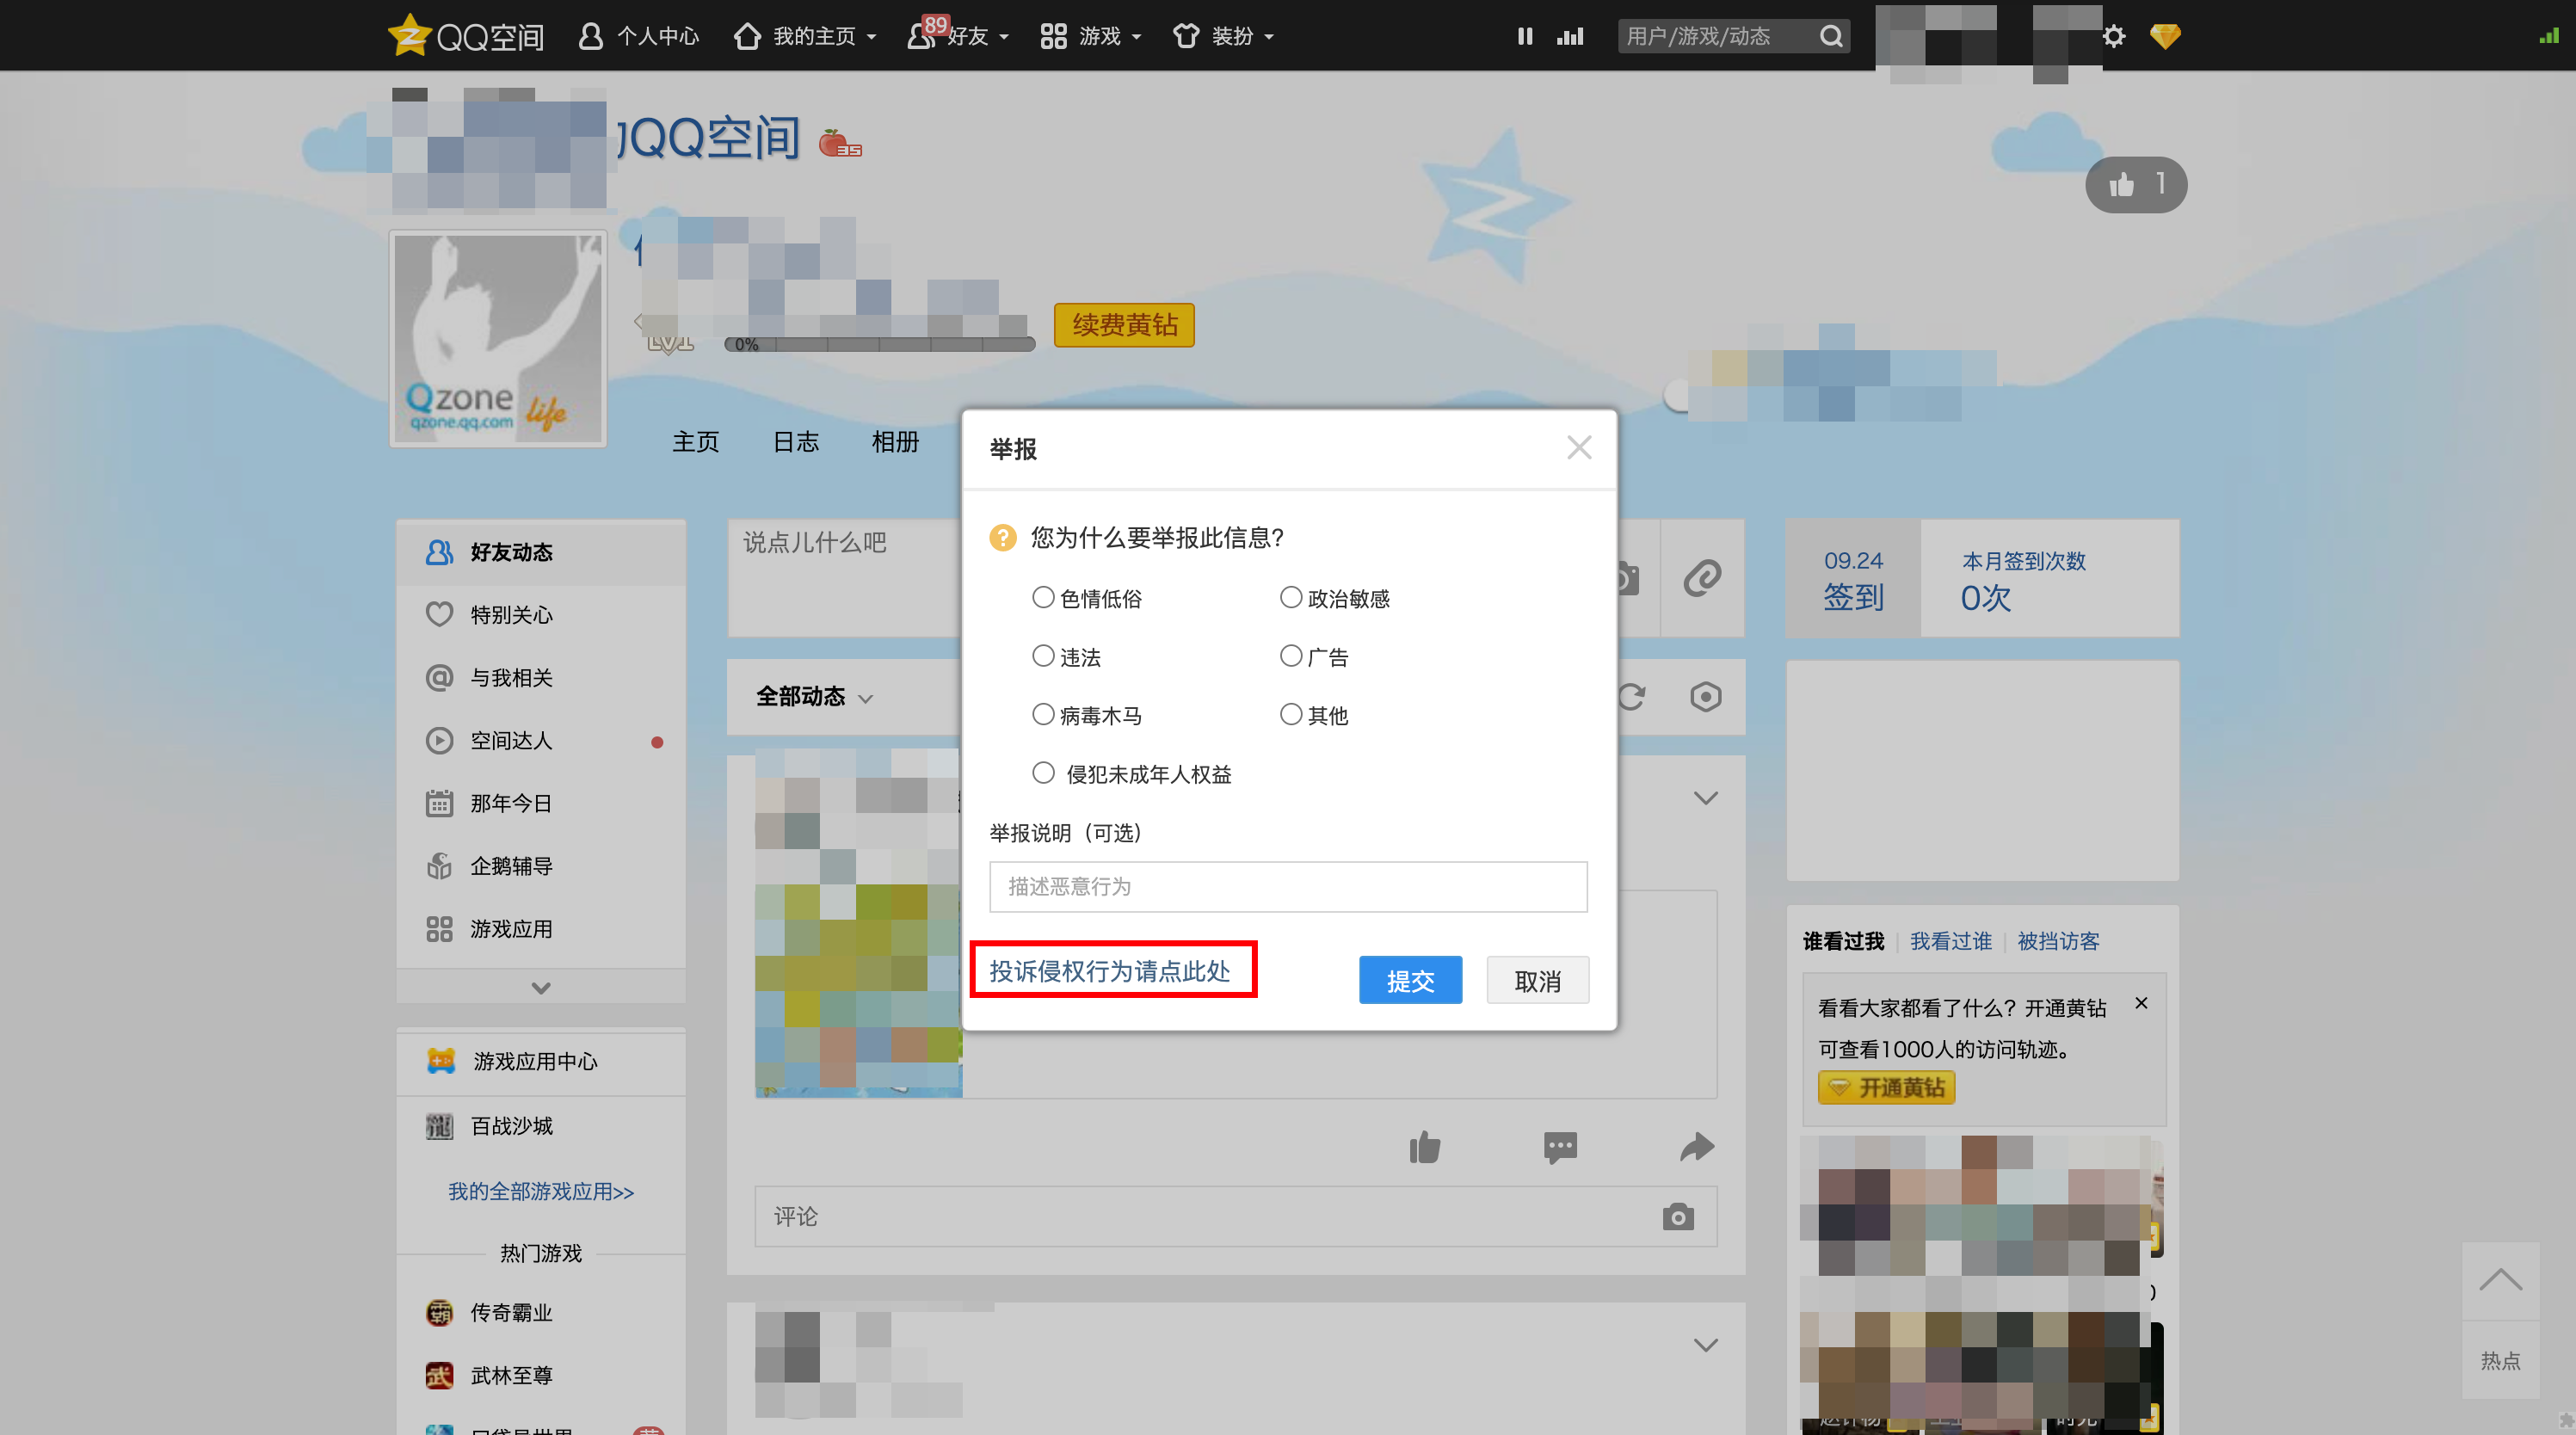
Task: Open the 装扮 shirt icon in top bar
Action: point(1186,35)
